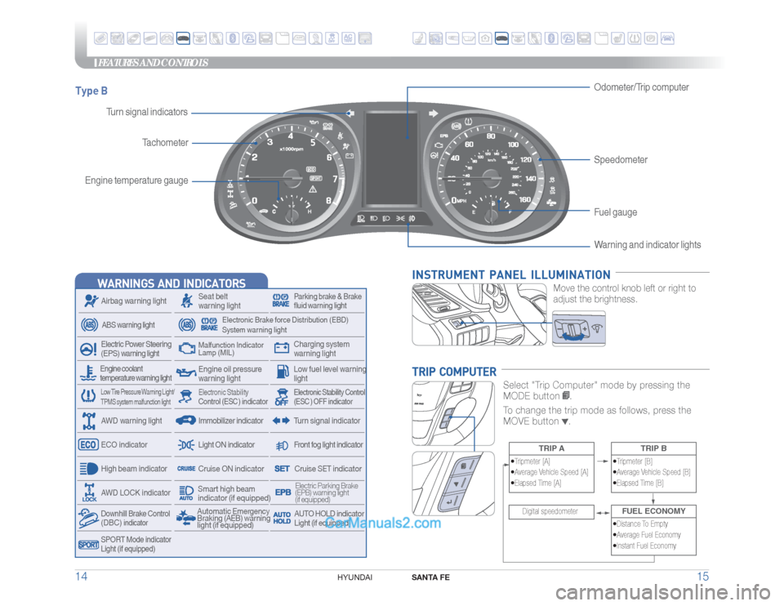Click "Average Vehicle Speed [A]" entry
The image size is (784, 606).
pyautogui.click(x=550, y=472)
